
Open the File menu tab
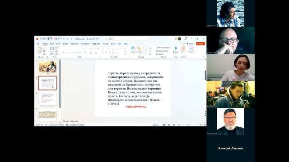click(x=38, y=44)
